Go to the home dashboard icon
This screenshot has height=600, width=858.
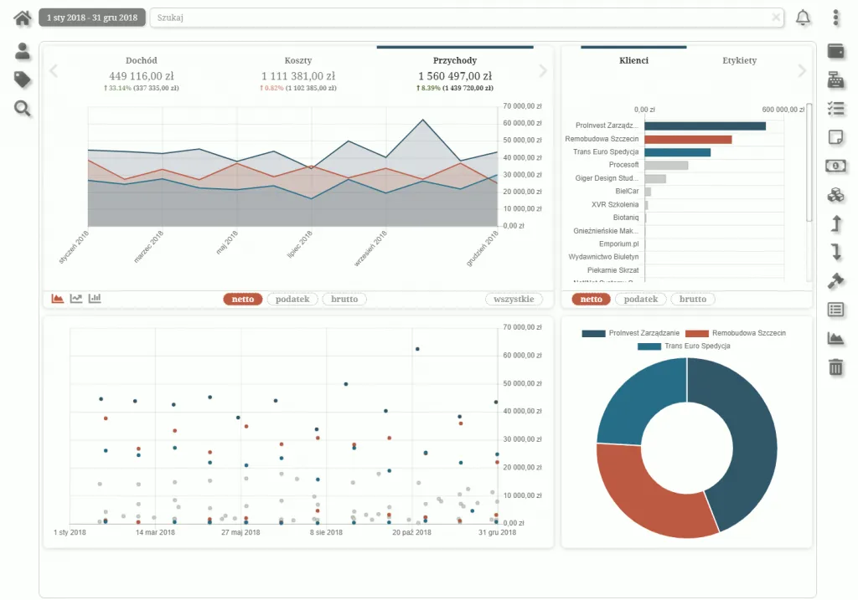(x=22, y=18)
